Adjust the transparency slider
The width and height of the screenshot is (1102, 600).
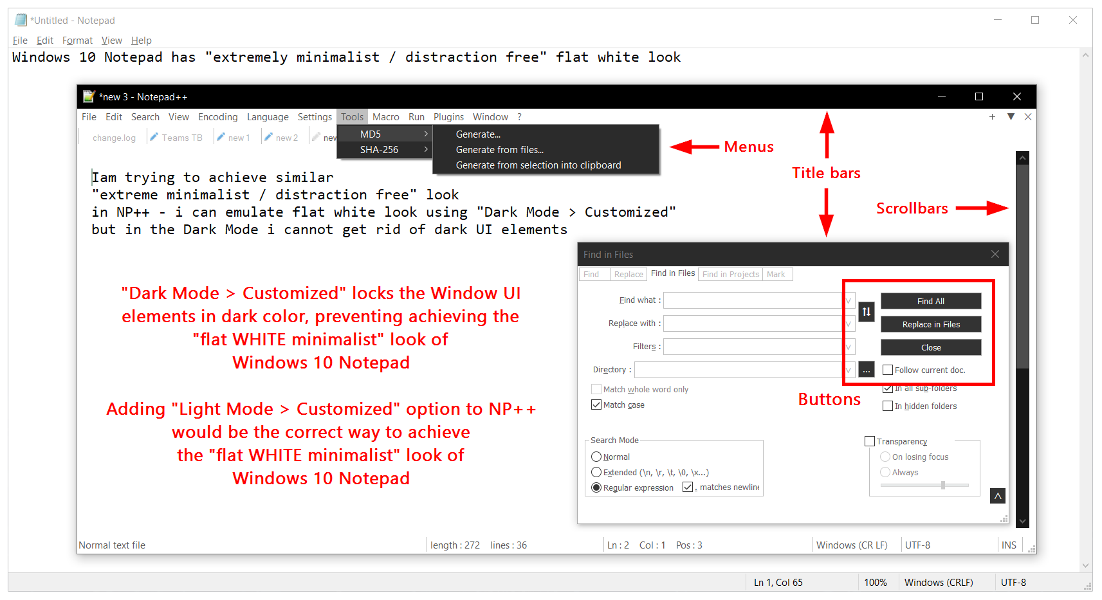coord(943,485)
